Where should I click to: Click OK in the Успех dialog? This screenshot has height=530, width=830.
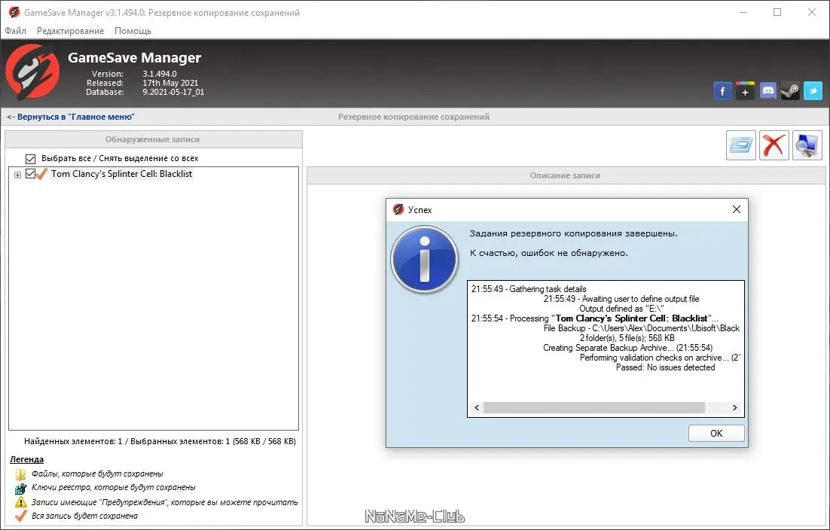716,433
